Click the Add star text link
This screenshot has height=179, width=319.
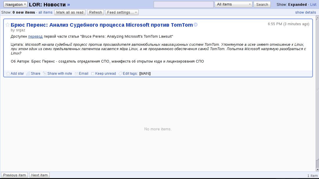pos(17,74)
